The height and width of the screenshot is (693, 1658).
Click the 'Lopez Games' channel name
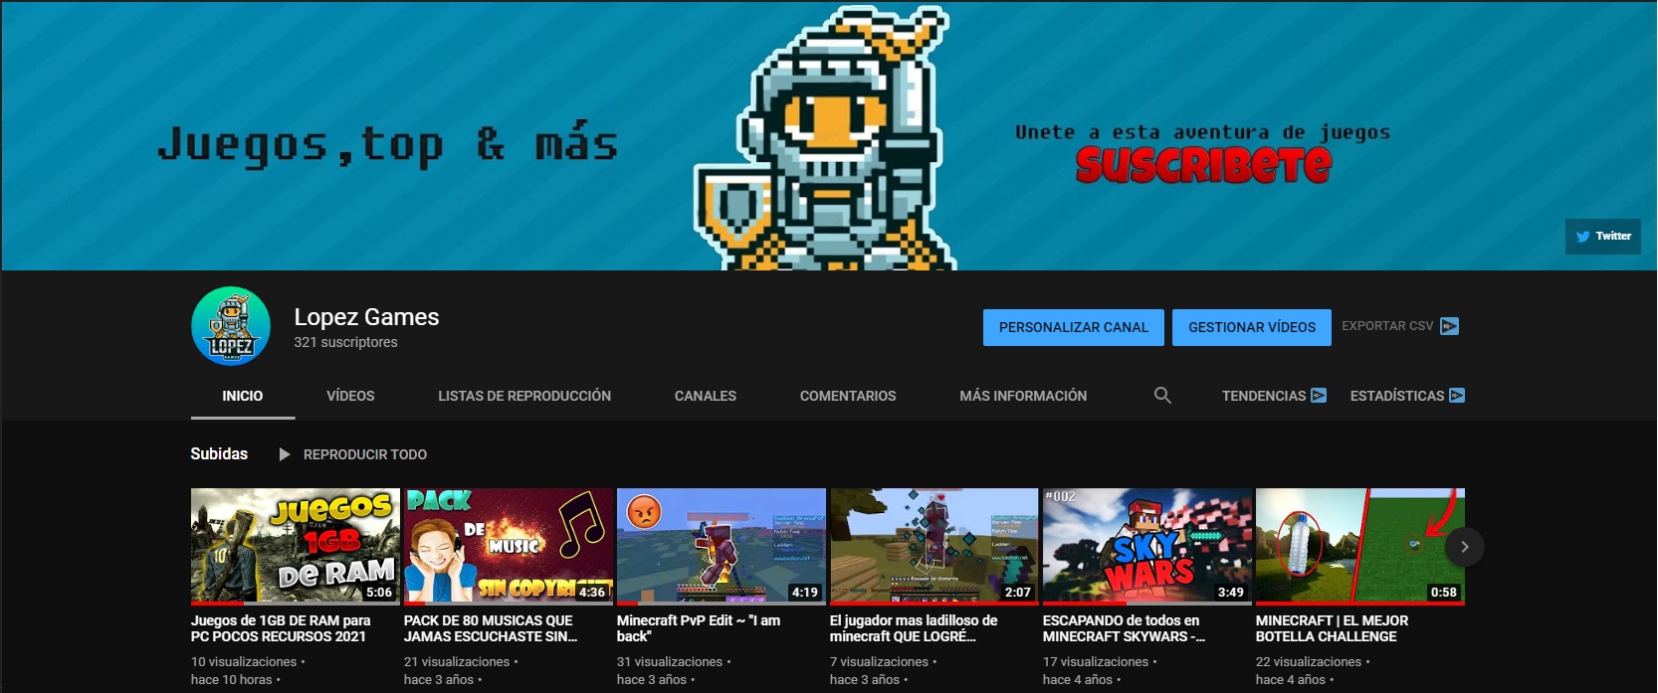(366, 317)
